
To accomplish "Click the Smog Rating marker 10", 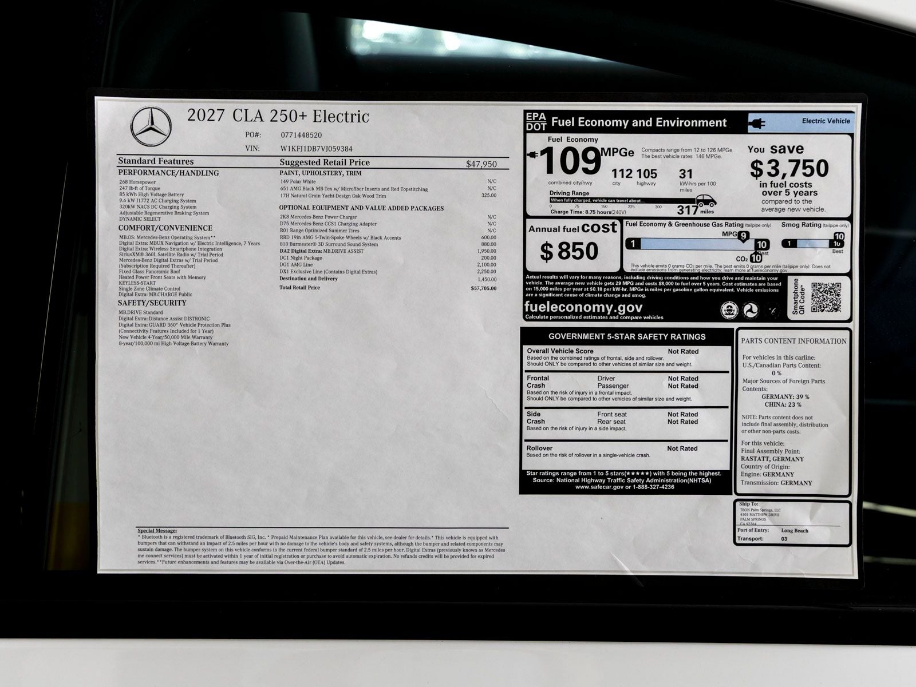I will 838,236.
